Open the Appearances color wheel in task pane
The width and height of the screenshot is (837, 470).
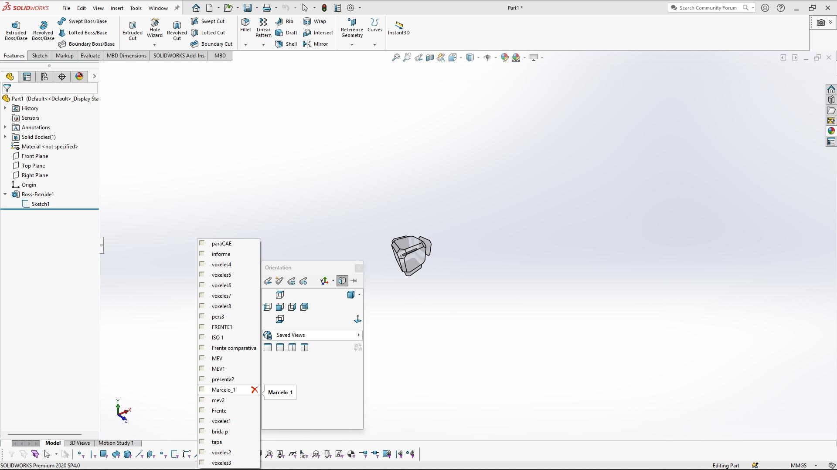coord(831,131)
